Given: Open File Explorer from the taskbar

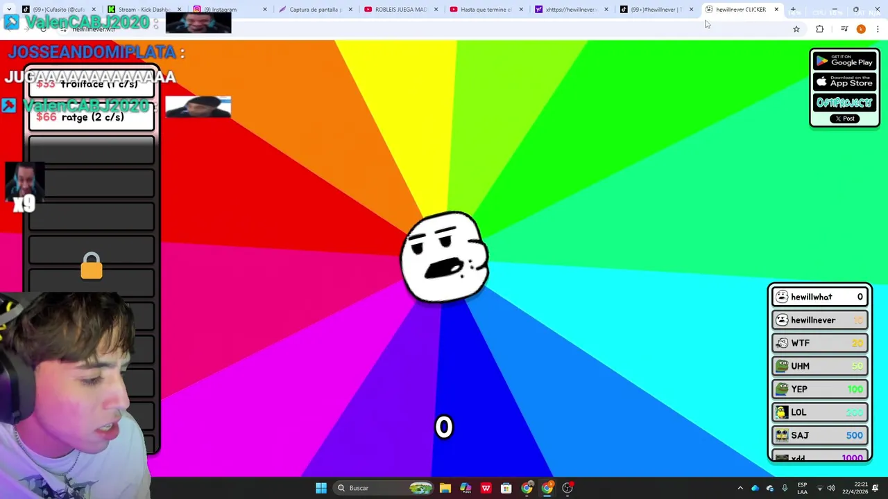Looking at the screenshot, I should [x=445, y=488].
